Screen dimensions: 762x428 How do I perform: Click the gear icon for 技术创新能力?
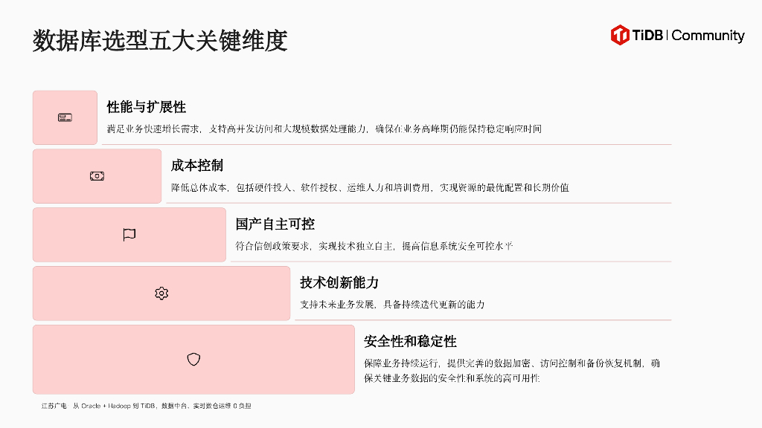click(x=161, y=294)
